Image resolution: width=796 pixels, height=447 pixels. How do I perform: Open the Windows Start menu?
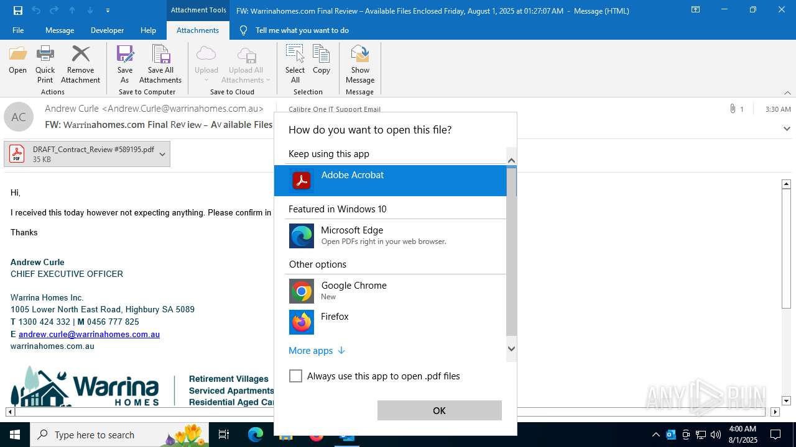(15, 435)
